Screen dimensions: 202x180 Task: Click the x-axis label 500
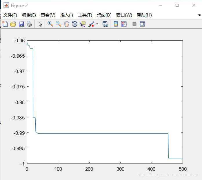tap(183, 169)
